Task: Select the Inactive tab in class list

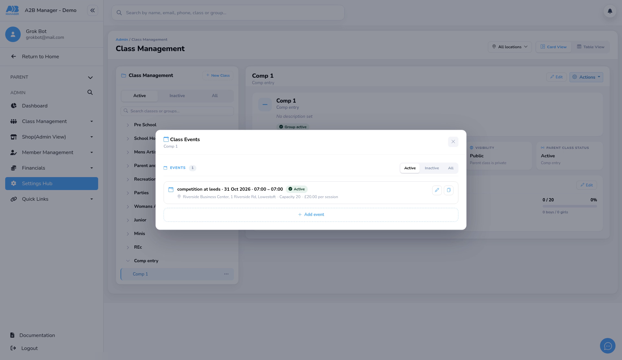Action: click(x=177, y=96)
